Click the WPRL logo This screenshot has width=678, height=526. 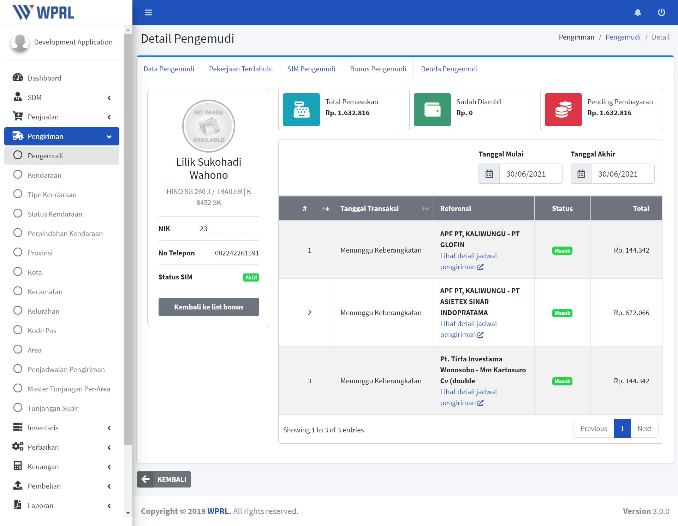pos(43,12)
